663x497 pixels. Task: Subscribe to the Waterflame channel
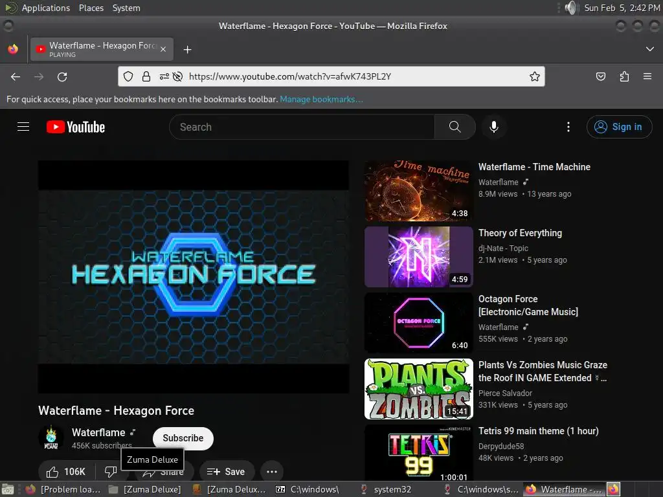tap(183, 438)
